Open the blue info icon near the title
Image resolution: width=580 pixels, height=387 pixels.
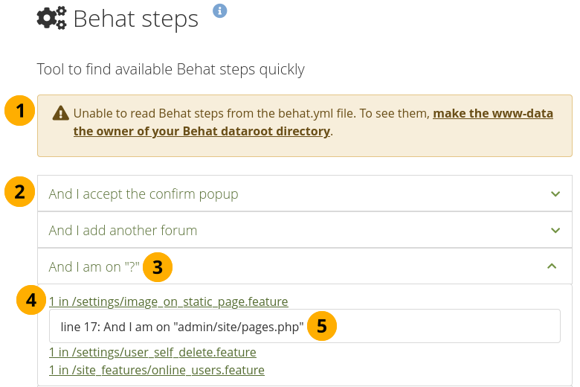219,10
